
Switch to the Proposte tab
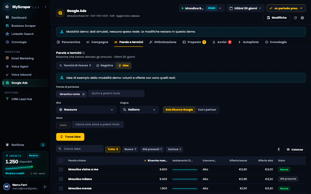coord(194,42)
